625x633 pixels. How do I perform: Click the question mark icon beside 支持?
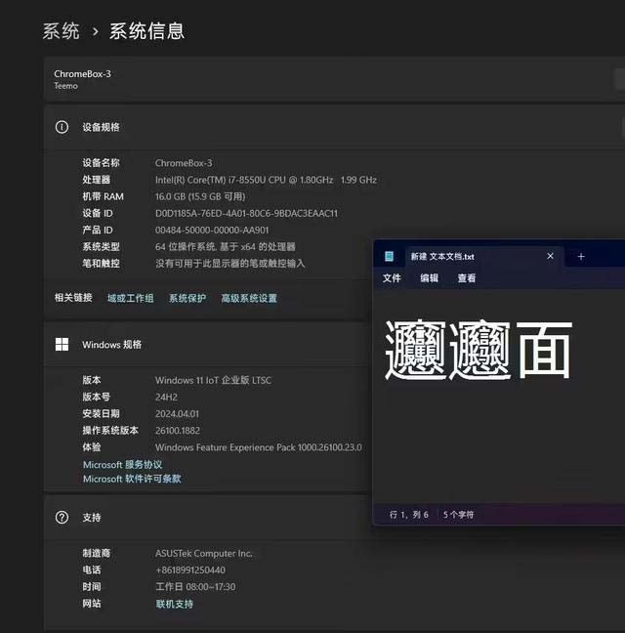[62, 517]
